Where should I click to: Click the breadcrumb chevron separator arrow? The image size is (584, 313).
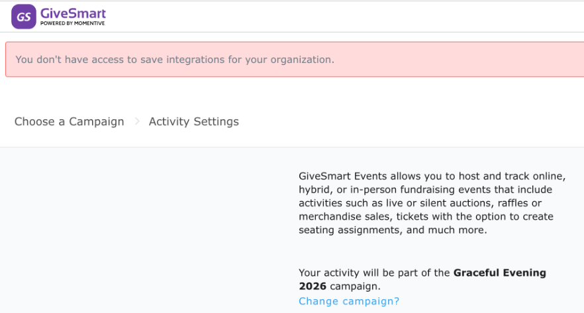[137, 121]
